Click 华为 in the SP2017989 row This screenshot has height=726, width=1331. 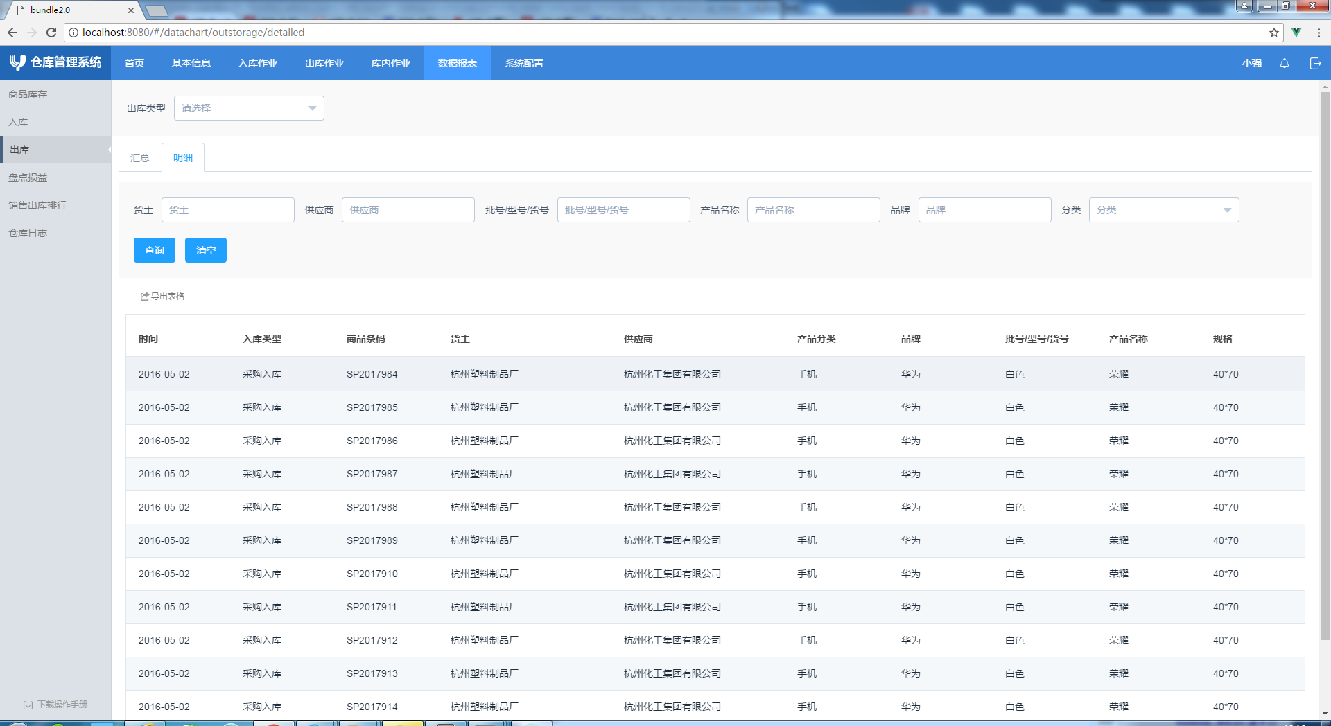coord(911,540)
